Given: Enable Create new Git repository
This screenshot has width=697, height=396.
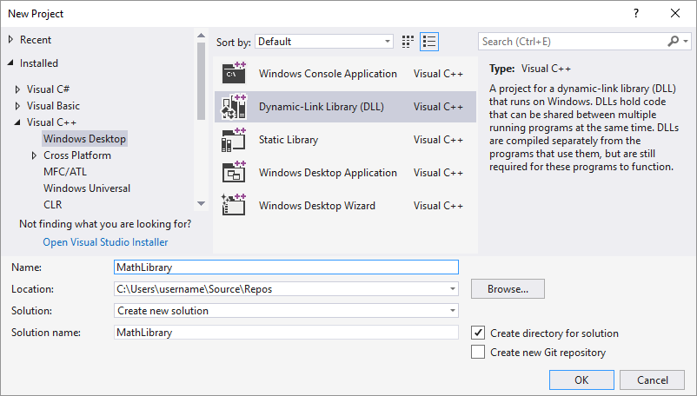Looking at the screenshot, I should tap(477, 353).
